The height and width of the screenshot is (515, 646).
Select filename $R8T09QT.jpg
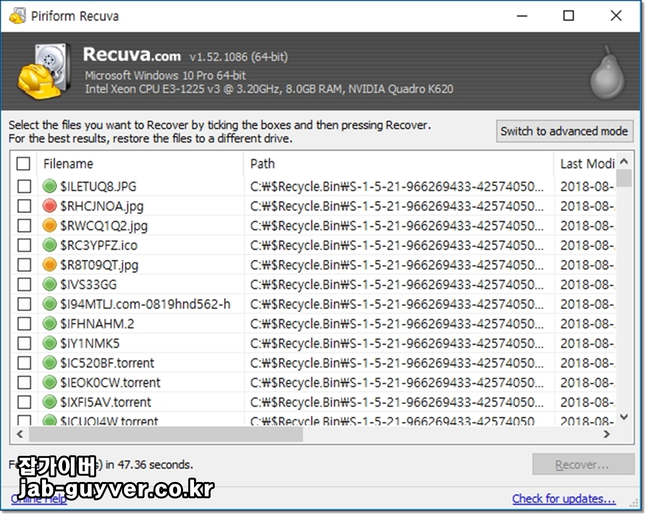point(99,265)
